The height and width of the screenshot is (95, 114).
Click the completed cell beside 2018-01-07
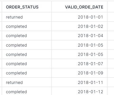(27, 64)
